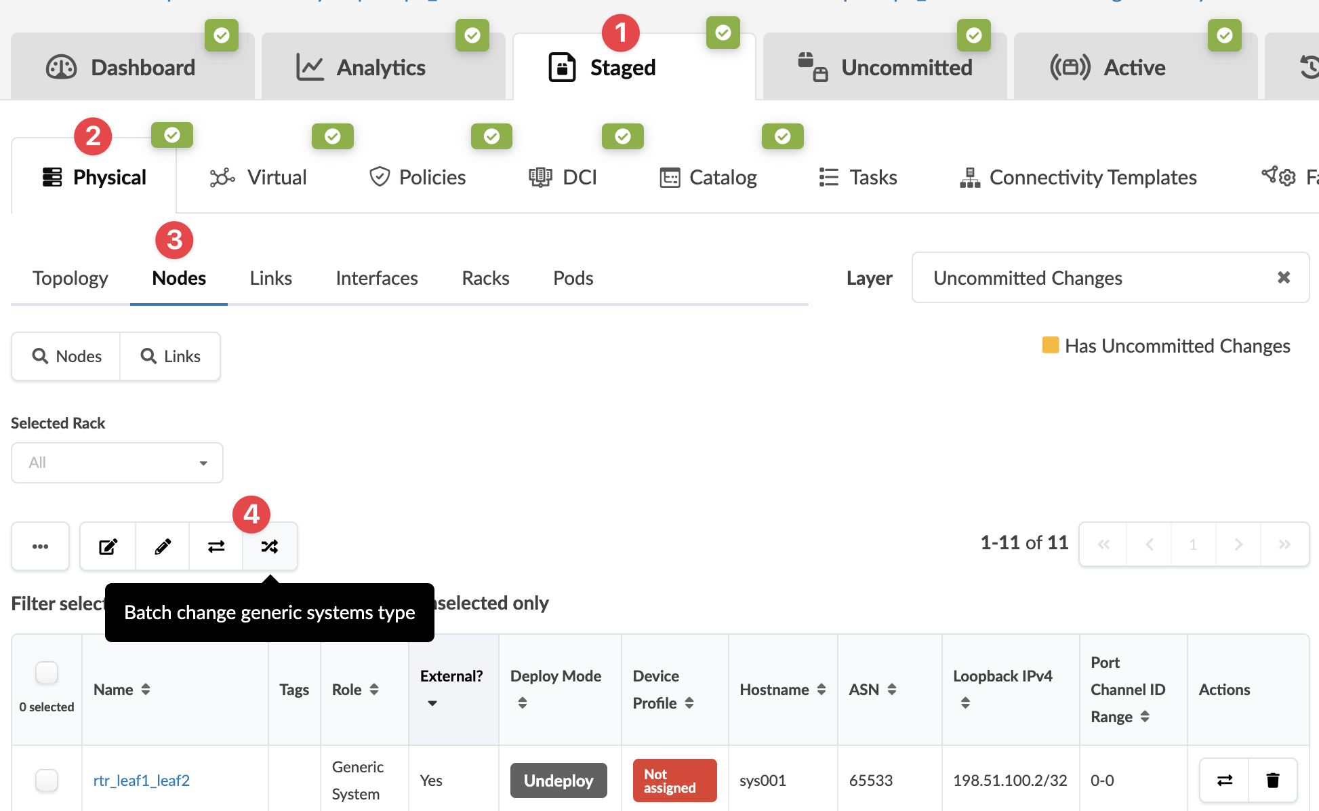
Task: Click the Undeploy deploy mode badge
Action: tap(559, 780)
